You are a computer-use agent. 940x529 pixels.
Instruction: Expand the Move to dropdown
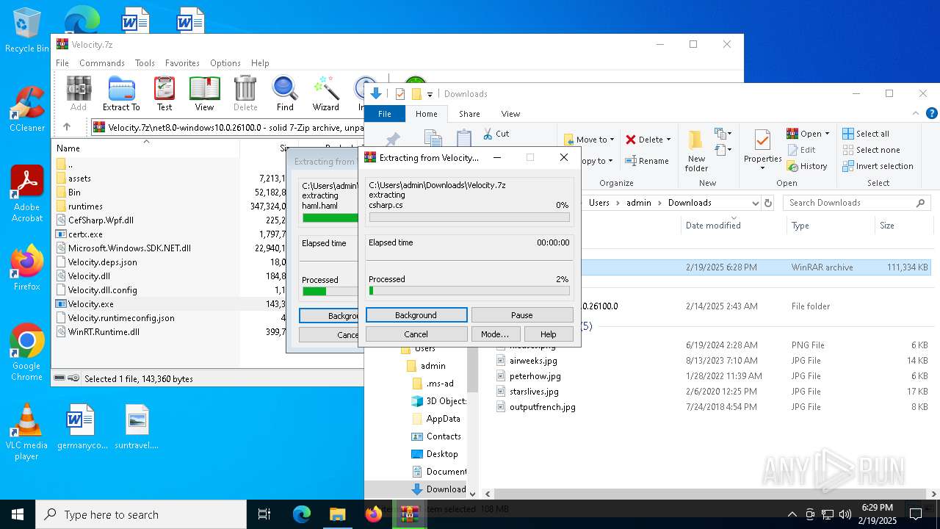pos(612,140)
